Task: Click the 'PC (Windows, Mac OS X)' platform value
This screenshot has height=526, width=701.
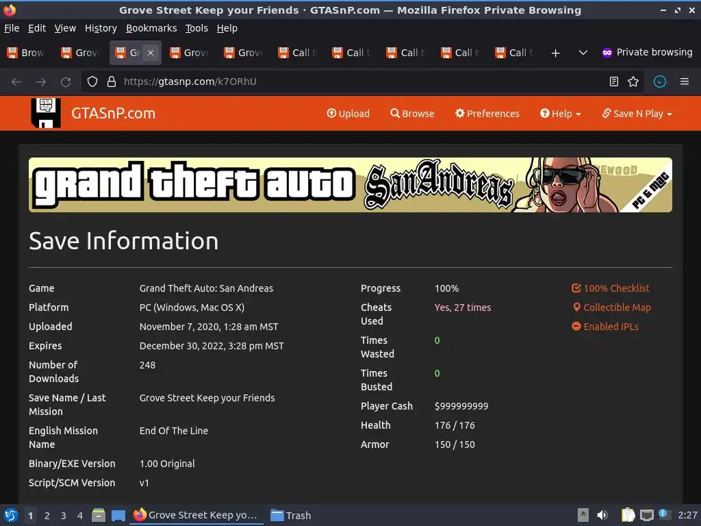Action: (192, 308)
